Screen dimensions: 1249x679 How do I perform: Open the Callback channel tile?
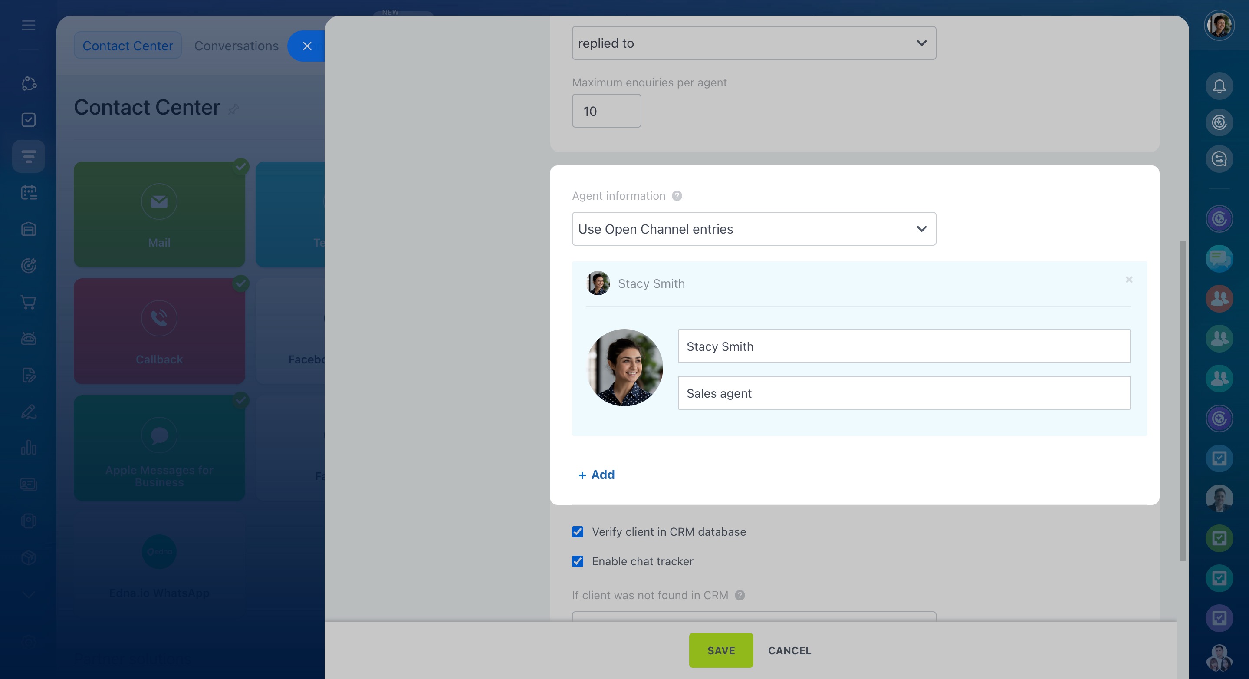tap(159, 331)
